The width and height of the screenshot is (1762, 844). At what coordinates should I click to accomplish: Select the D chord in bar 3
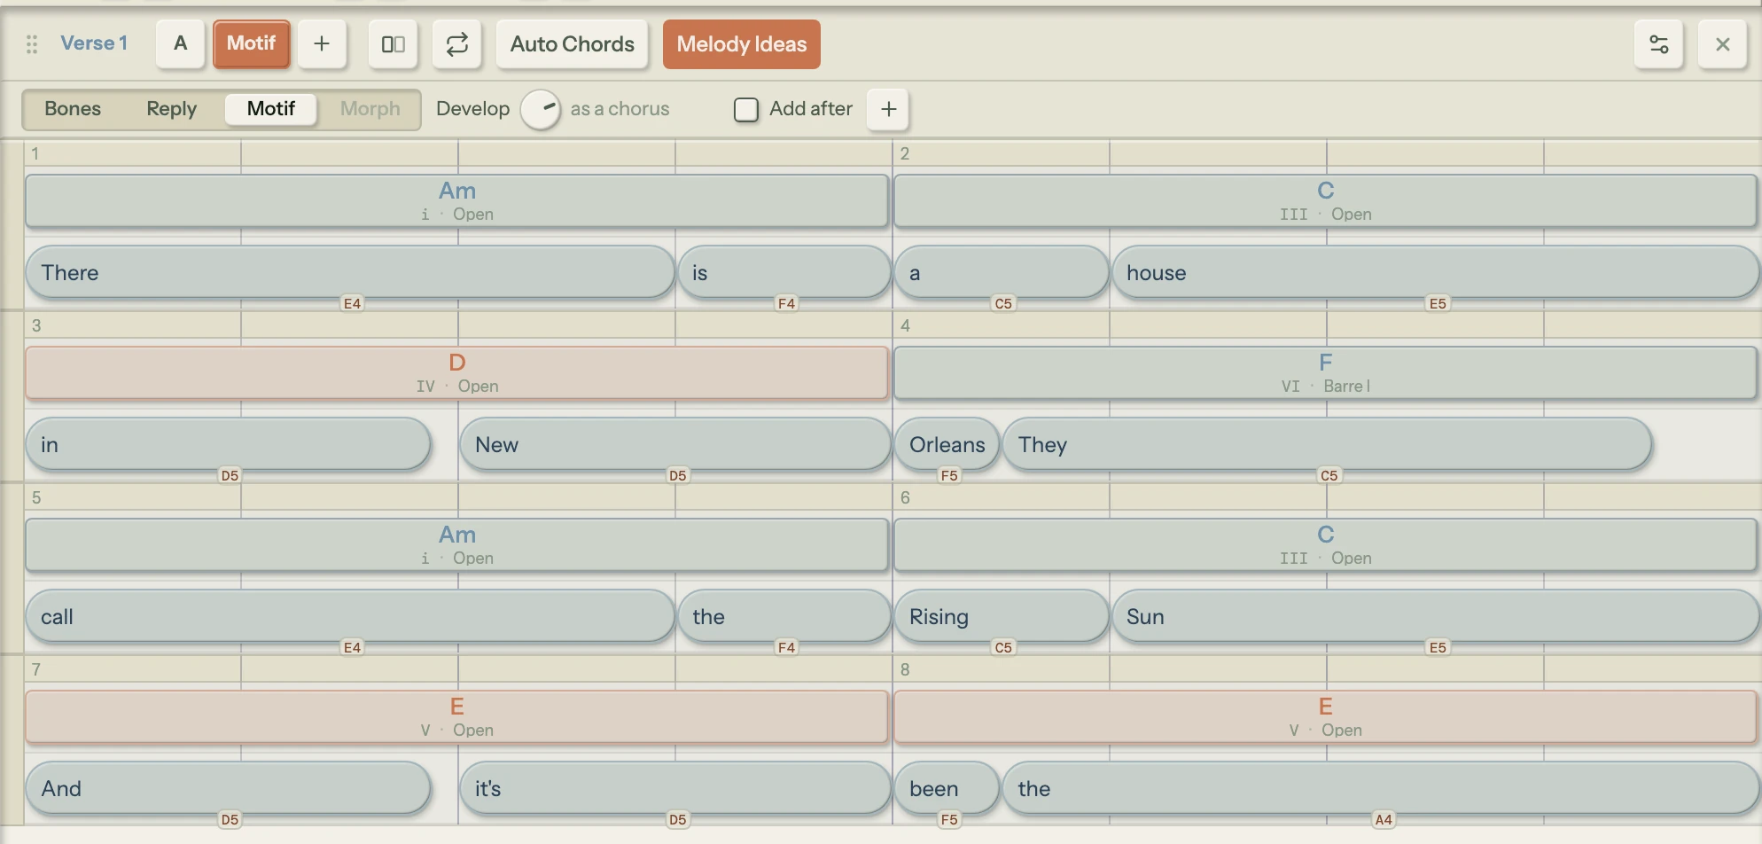tap(456, 372)
